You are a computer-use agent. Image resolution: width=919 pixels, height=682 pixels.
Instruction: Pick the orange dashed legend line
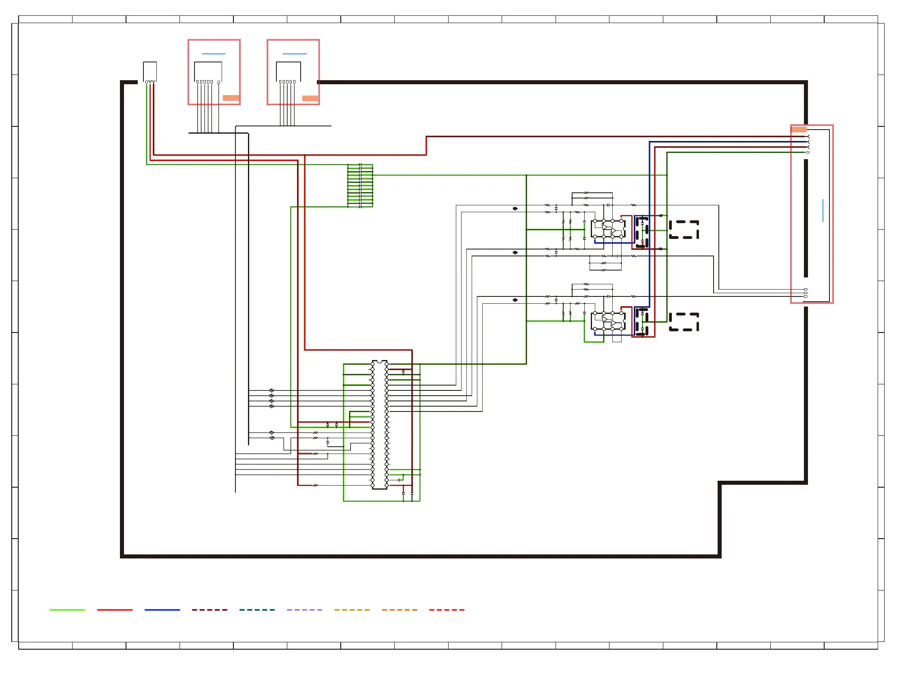tap(400, 610)
